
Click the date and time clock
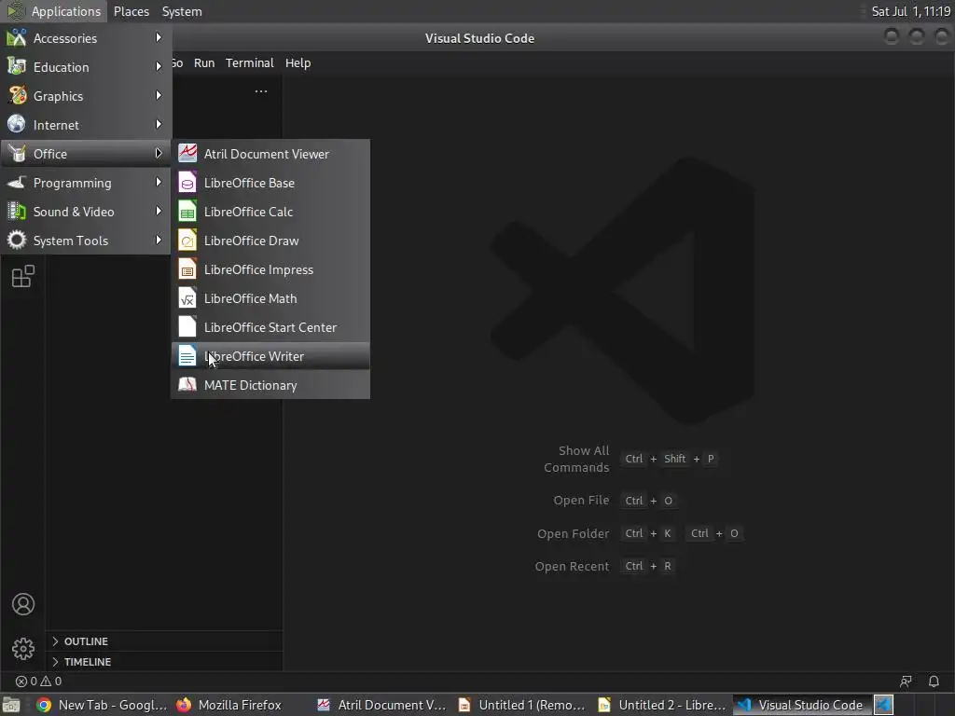click(910, 11)
